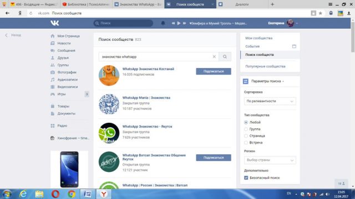Open a new browser tab

[x=272, y=4]
